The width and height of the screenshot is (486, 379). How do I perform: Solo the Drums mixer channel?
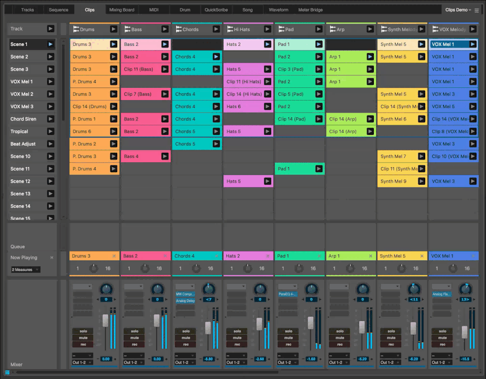tap(83, 331)
